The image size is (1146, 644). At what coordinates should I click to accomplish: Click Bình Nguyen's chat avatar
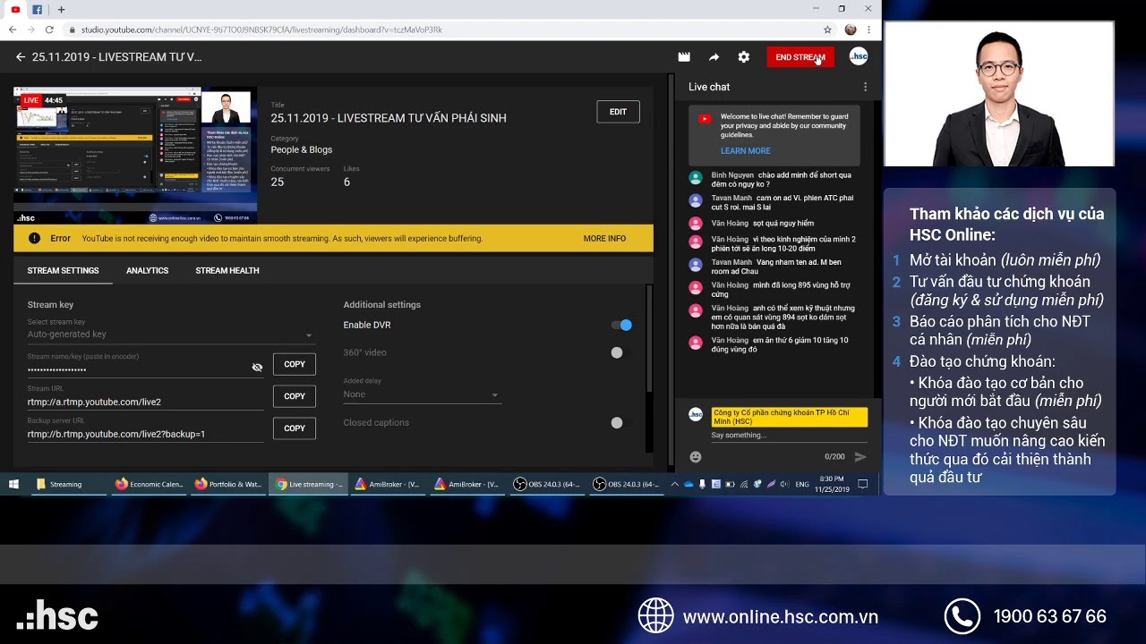696,177
